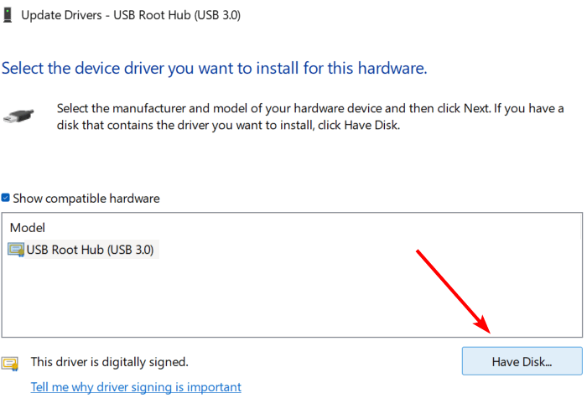587x398 pixels.
Task: Click the red arrow annotation head
Action: pyautogui.click(x=482, y=323)
